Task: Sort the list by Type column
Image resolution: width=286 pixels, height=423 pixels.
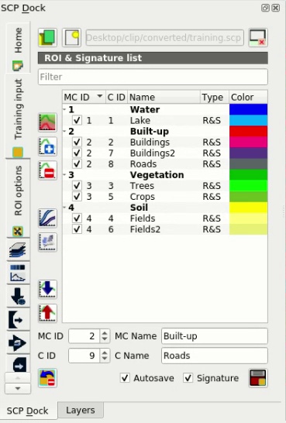Action: pos(215,97)
